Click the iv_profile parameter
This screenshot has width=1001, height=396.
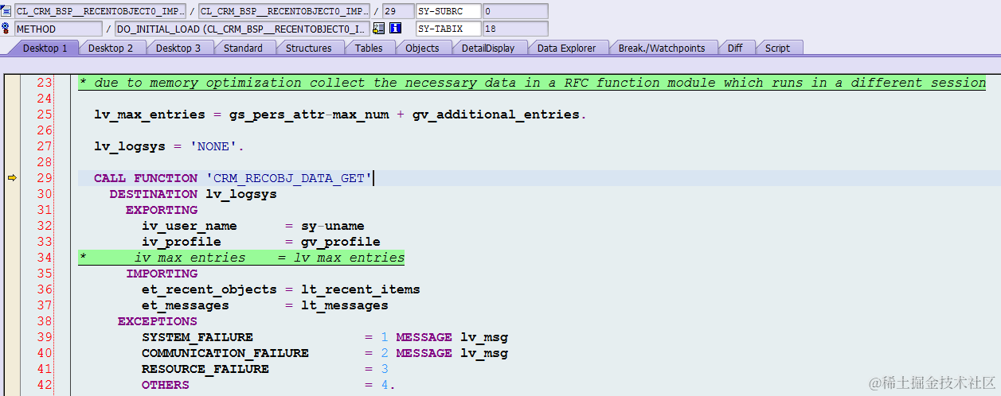(x=182, y=242)
